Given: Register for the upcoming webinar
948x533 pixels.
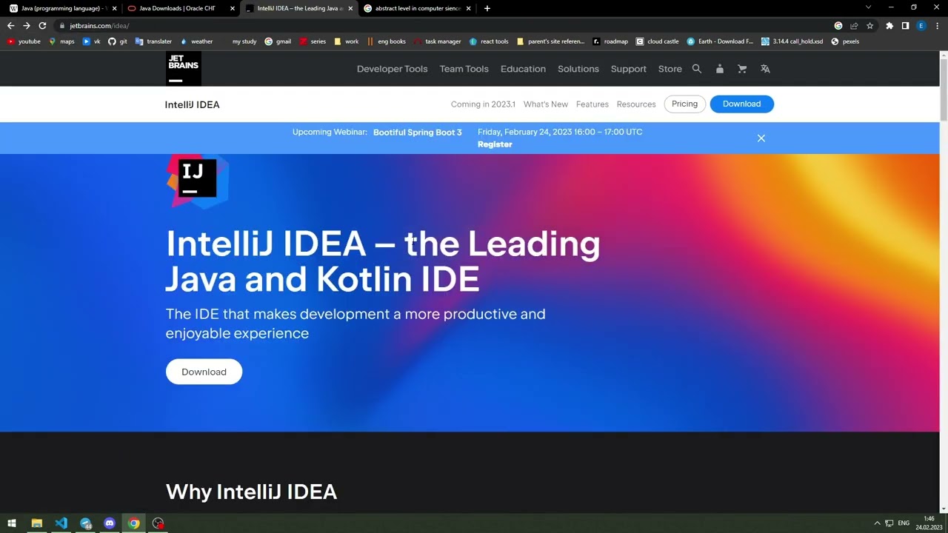Looking at the screenshot, I should [495, 144].
